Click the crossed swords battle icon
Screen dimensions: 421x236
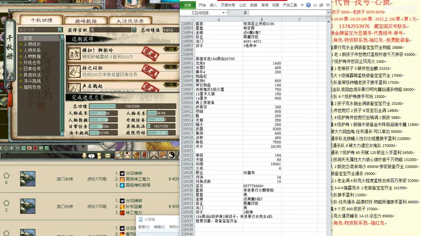(x=154, y=155)
